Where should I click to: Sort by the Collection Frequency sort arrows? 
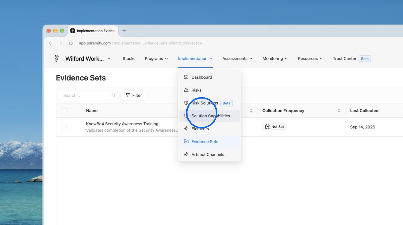pyautogui.click(x=339, y=111)
